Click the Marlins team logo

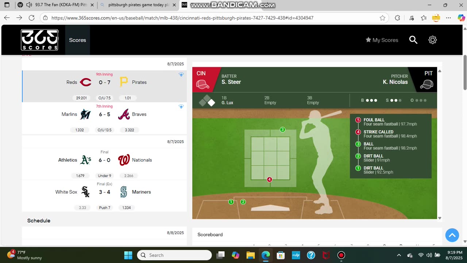click(85, 114)
